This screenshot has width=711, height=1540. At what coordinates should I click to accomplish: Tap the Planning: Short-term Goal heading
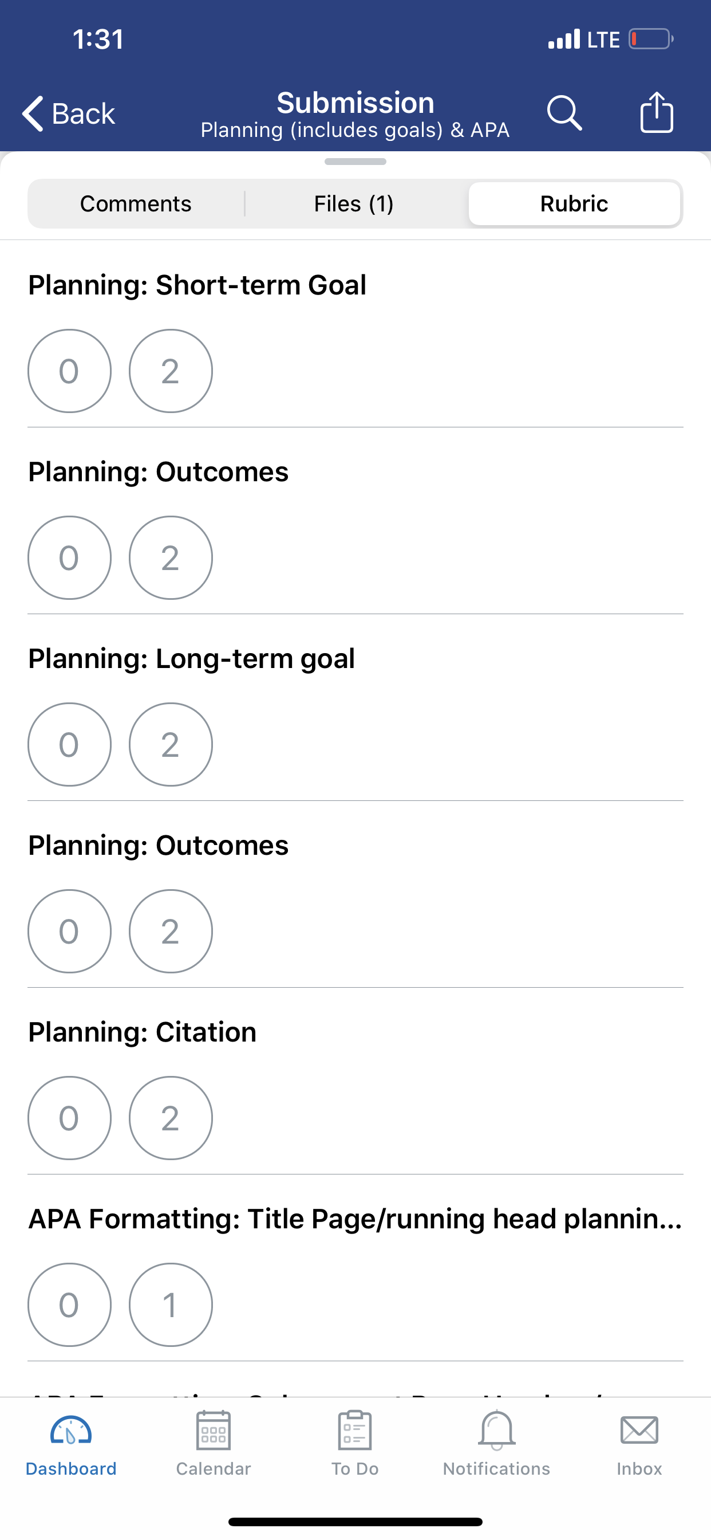[x=197, y=285]
